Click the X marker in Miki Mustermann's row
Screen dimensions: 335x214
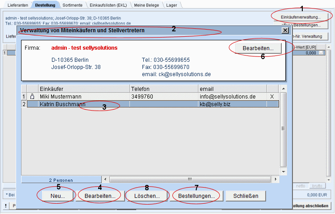coord(272,96)
